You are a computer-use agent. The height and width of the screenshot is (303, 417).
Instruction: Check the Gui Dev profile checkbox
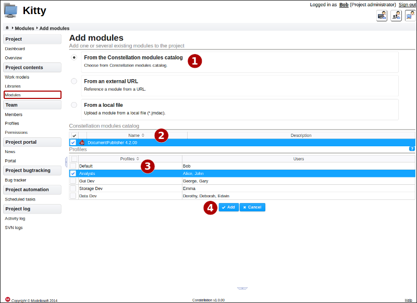coord(73,181)
